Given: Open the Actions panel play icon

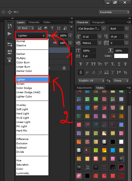Looking at the screenshot, I should pyautogui.click(x=10, y=34).
